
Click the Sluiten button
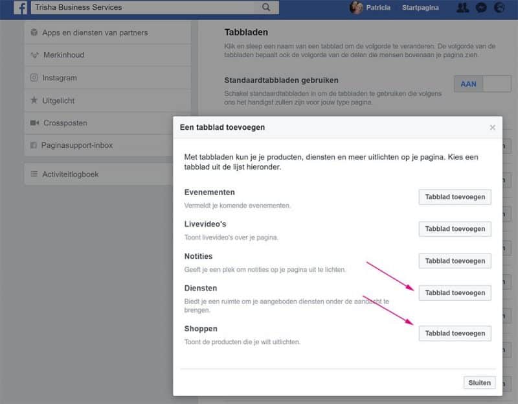[479, 383]
